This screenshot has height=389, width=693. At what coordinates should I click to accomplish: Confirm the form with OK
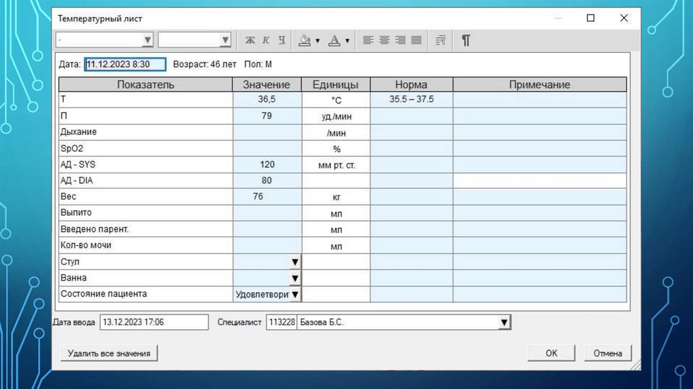pyautogui.click(x=552, y=353)
